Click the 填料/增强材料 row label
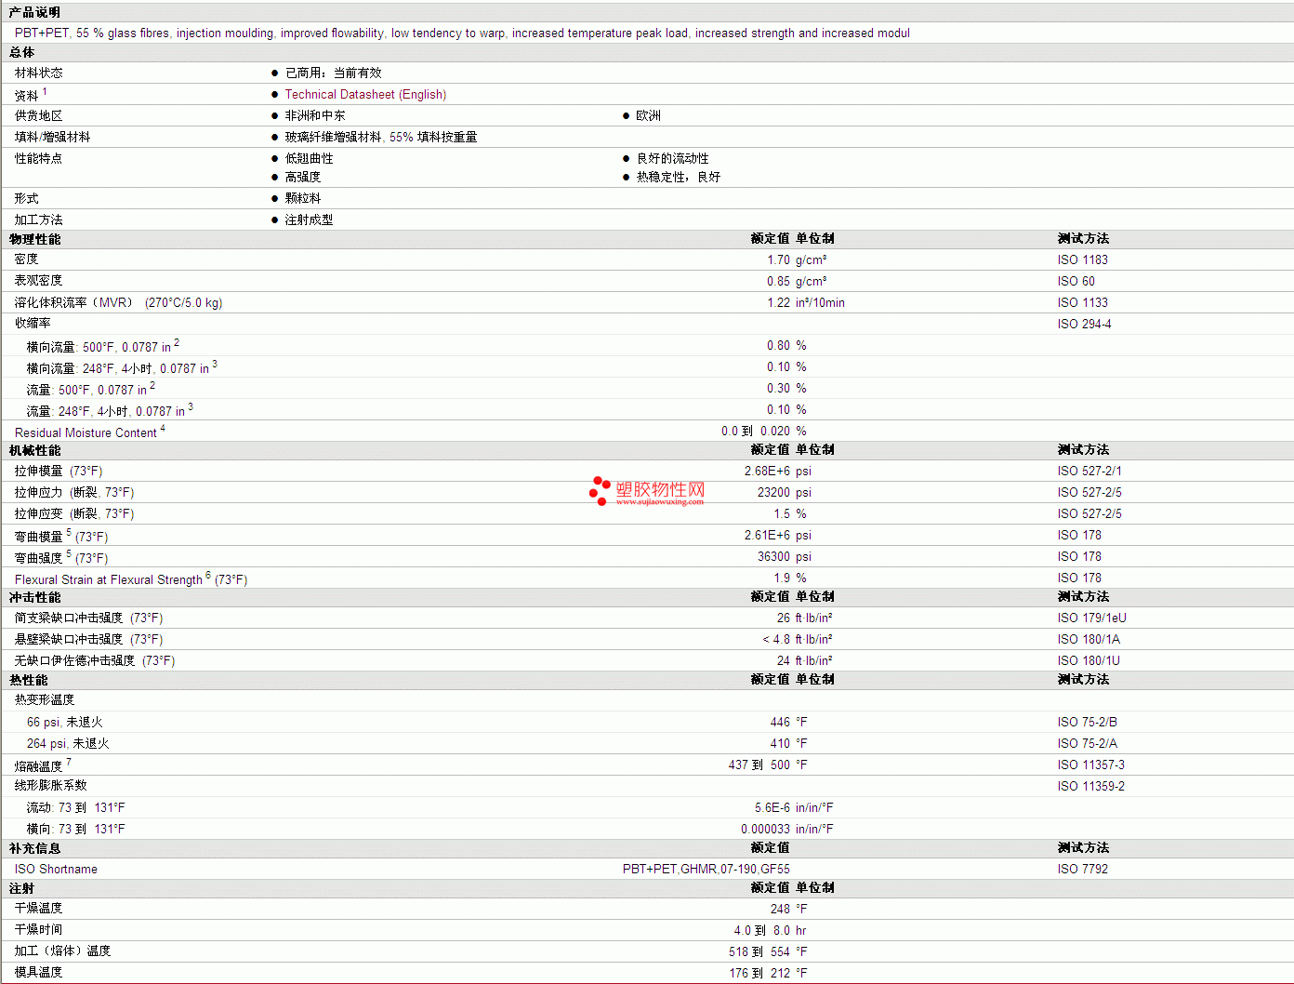 [53, 137]
